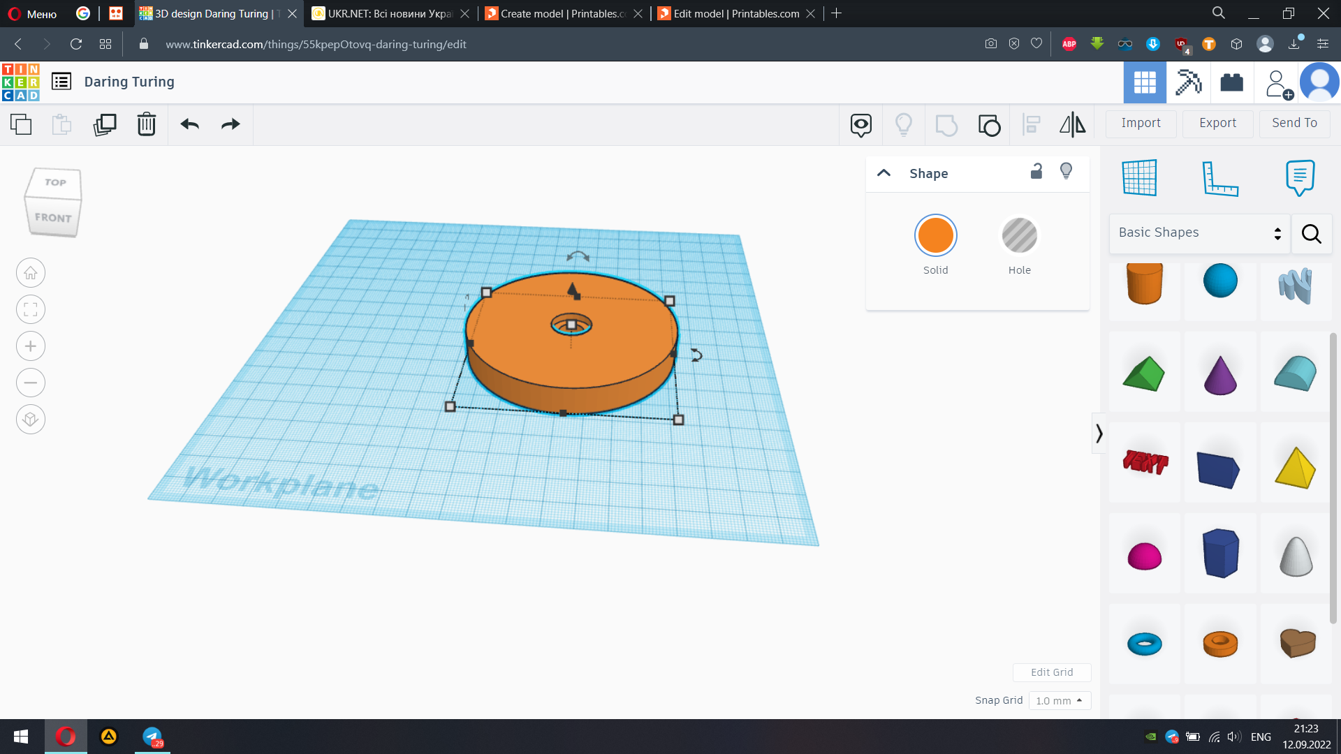Click the Delete (trash) icon
This screenshot has height=754, width=1341.
[146, 124]
